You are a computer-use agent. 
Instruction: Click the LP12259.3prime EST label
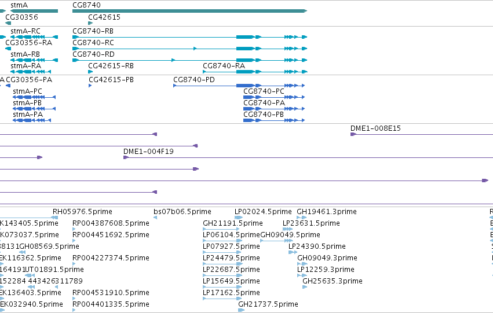[x=326, y=270]
